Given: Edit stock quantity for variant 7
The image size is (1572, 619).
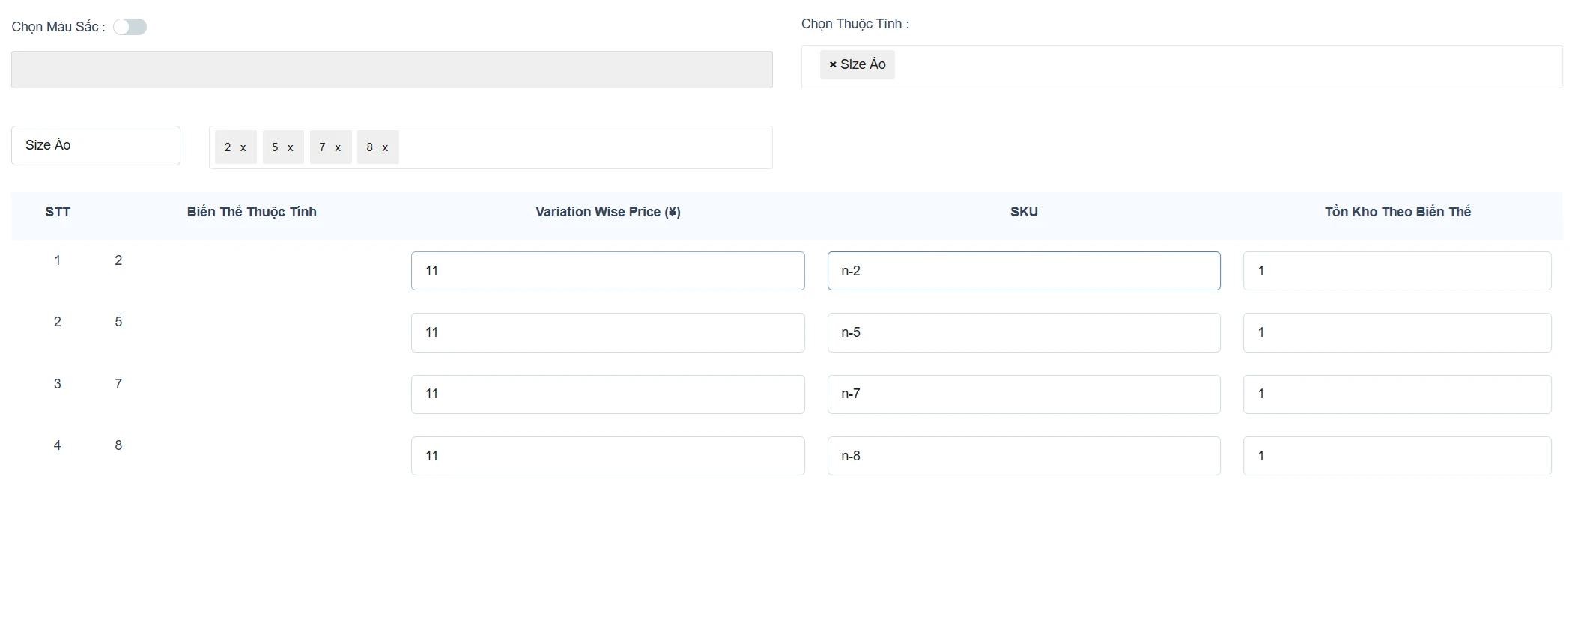Looking at the screenshot, I should (x=1397, y=394).
